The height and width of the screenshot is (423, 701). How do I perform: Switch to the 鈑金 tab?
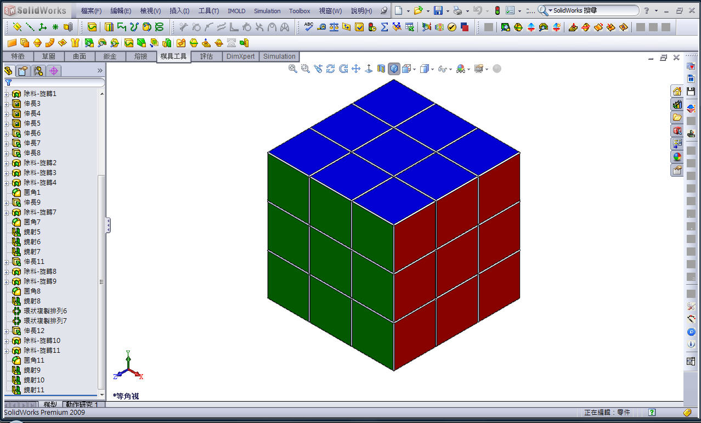110,57
